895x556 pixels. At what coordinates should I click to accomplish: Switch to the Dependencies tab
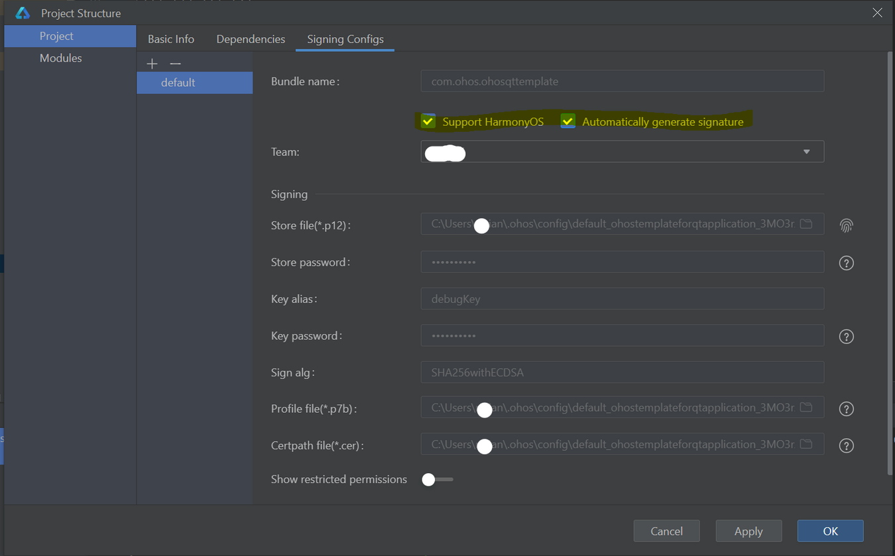(x=250, y=38)
